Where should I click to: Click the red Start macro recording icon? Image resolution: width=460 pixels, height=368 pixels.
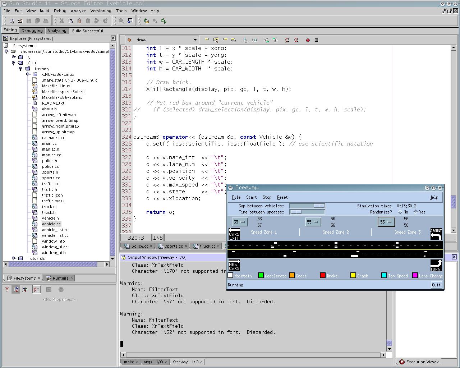pos(308,40)
